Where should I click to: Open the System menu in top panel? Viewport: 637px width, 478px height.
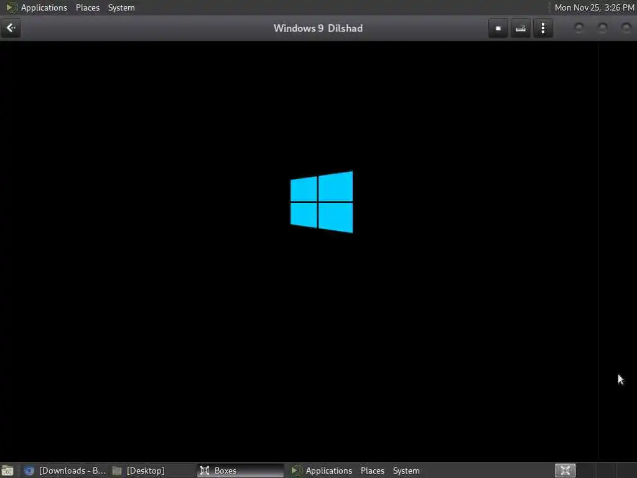pos(121,7)
